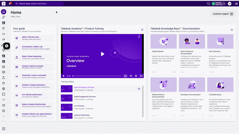Screen dimensions: 239x134
Task: Open Explore | Analyze historical data guide
Action: click(x=34, y=105)
